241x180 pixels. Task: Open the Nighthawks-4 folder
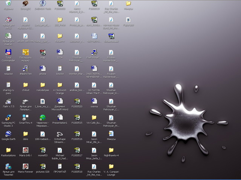(x=111, y=150)
